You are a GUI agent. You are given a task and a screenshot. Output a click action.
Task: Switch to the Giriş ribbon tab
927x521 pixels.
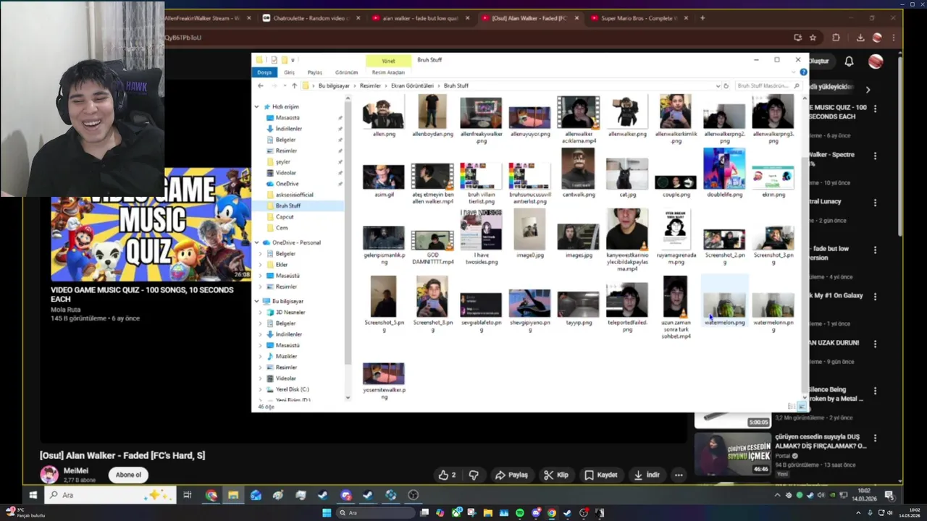pos(289,72)
